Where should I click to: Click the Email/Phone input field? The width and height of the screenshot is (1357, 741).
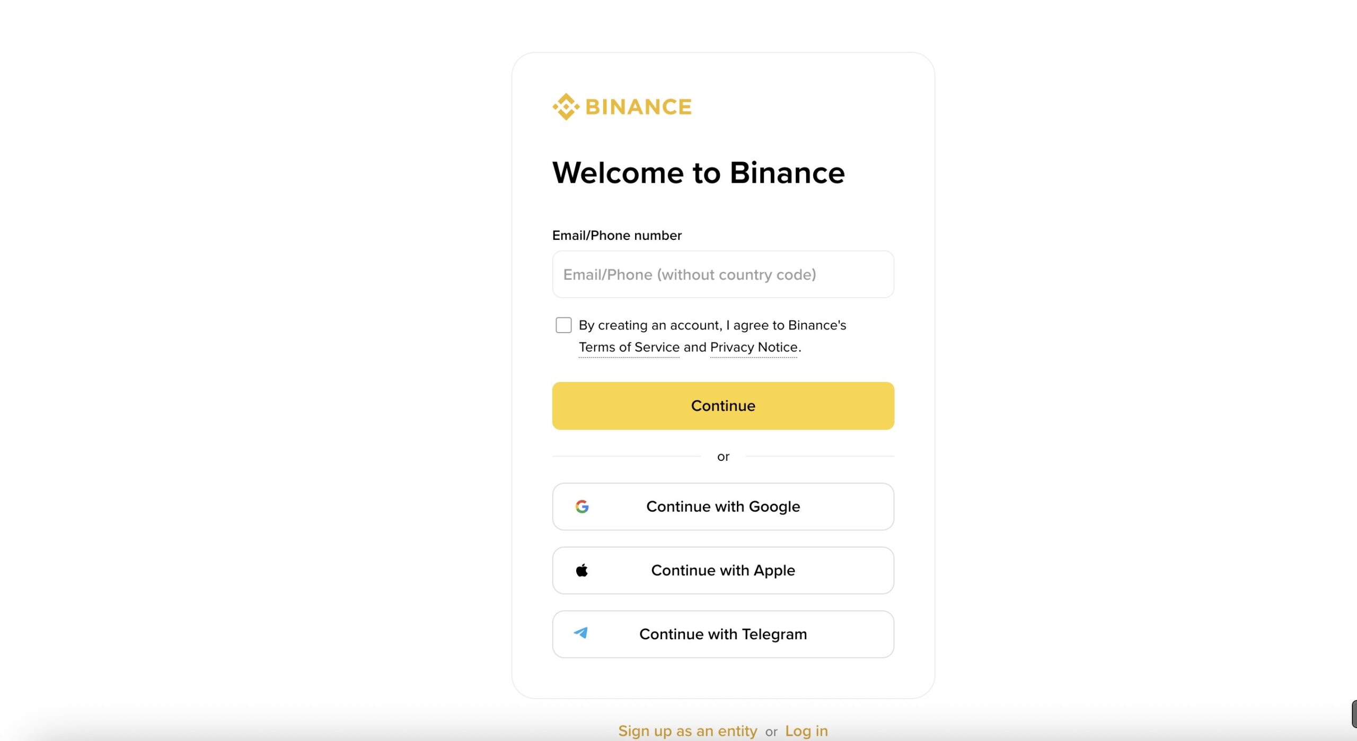723,274
